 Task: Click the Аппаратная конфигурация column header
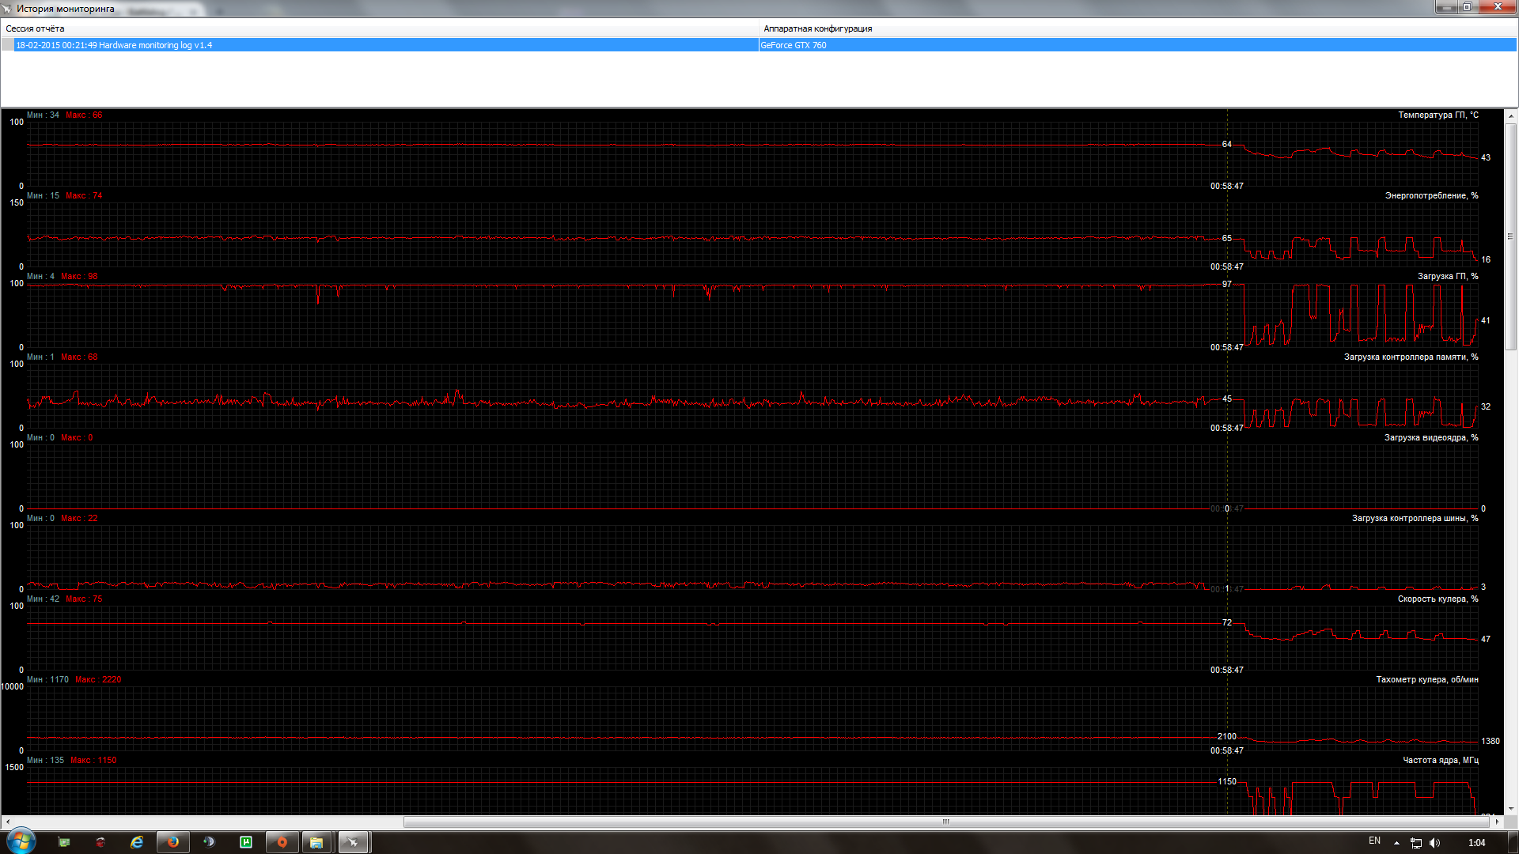coord(818,28)
